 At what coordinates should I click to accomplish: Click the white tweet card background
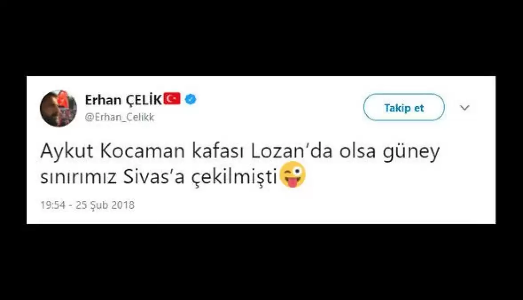261,150
